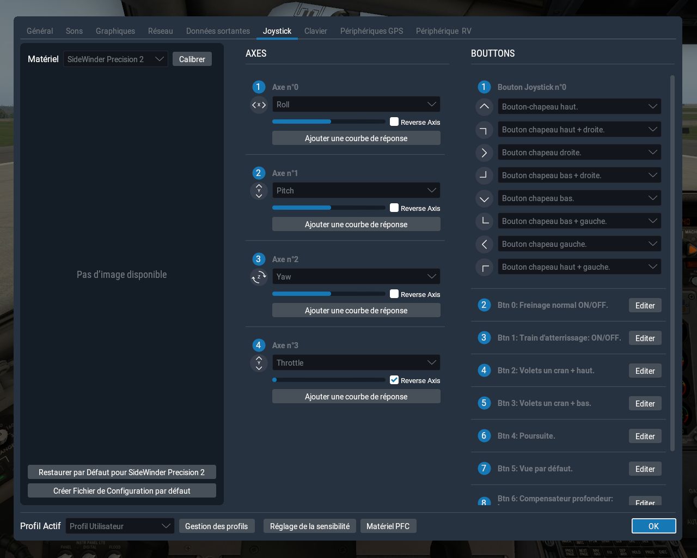This screenshot has height=558, width=697.
Task: Click OK to close the settings
Action: [653, 526]
